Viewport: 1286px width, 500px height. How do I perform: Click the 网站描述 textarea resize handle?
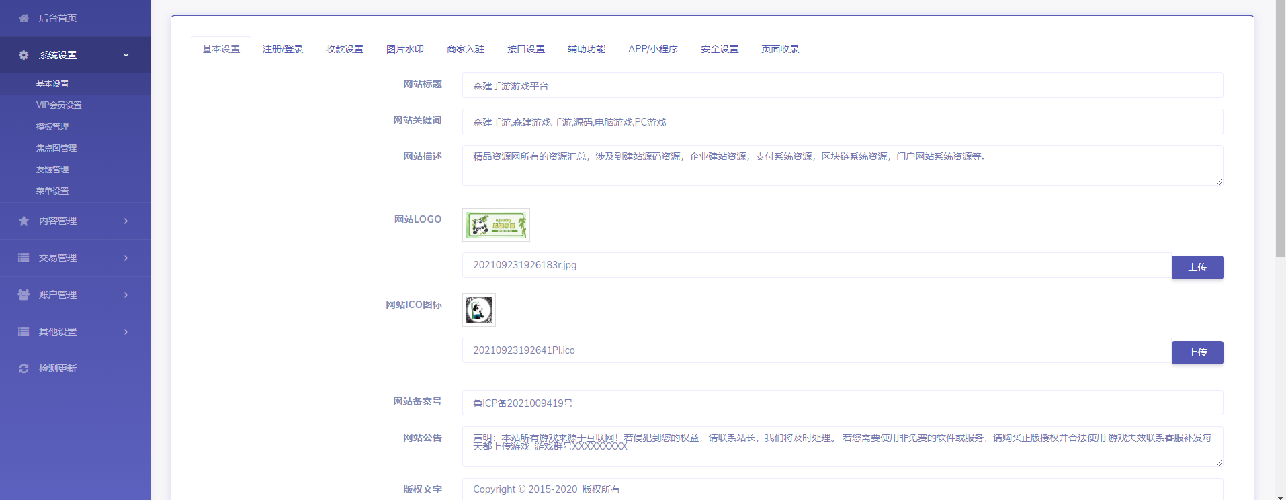point(1219,181)
